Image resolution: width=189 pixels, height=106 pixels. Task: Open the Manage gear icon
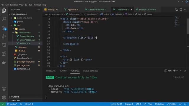(x=4, y=97)
